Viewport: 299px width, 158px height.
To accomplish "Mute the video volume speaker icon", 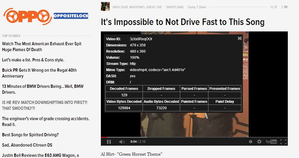I will (122, 142).
